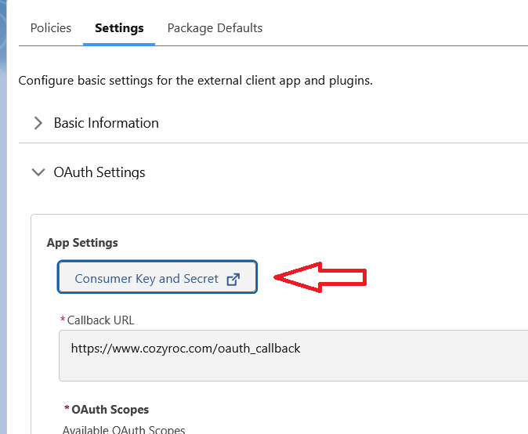
Task: Click the required asterisk beside OAuth Scopes
Action: [67, 409]
